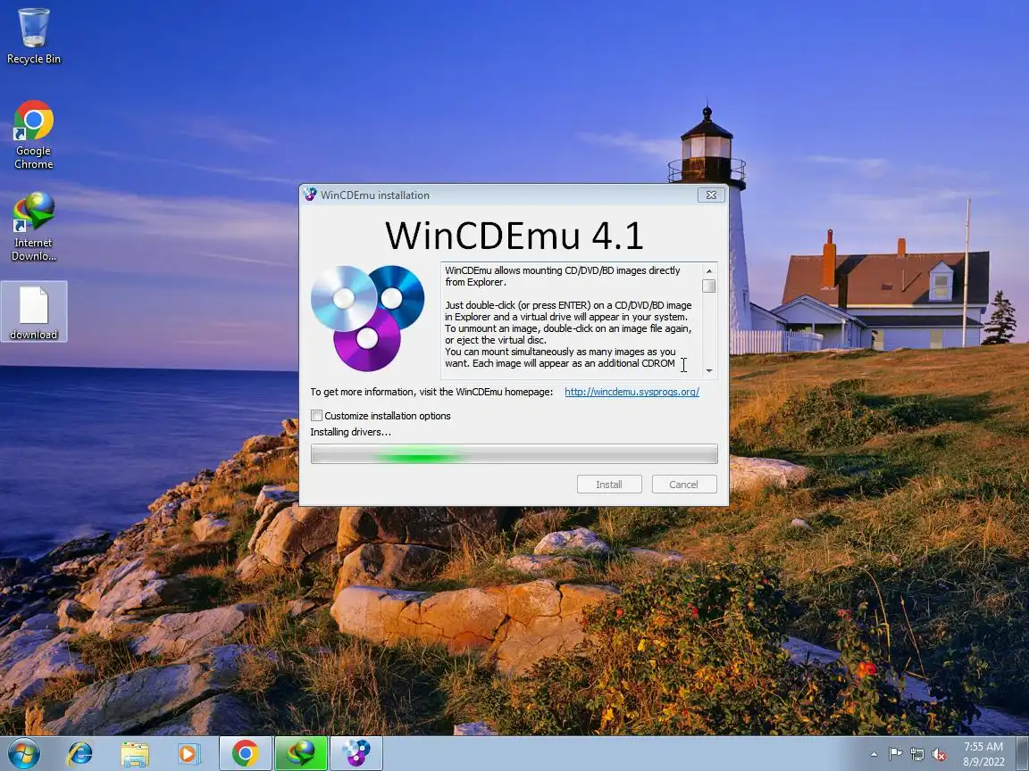The width and height of the screenshot is (1029, 771).
Task: Click the green installation progress bar
Action: click(x=514, y=453)
